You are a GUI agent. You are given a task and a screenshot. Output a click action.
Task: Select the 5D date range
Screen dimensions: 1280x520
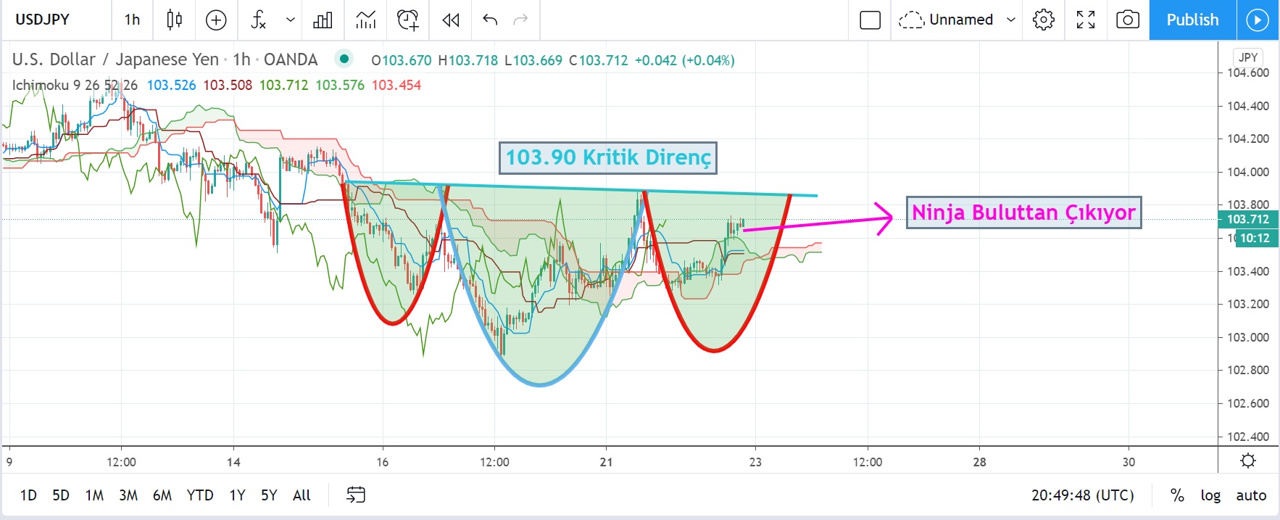[x=61, y=495]
